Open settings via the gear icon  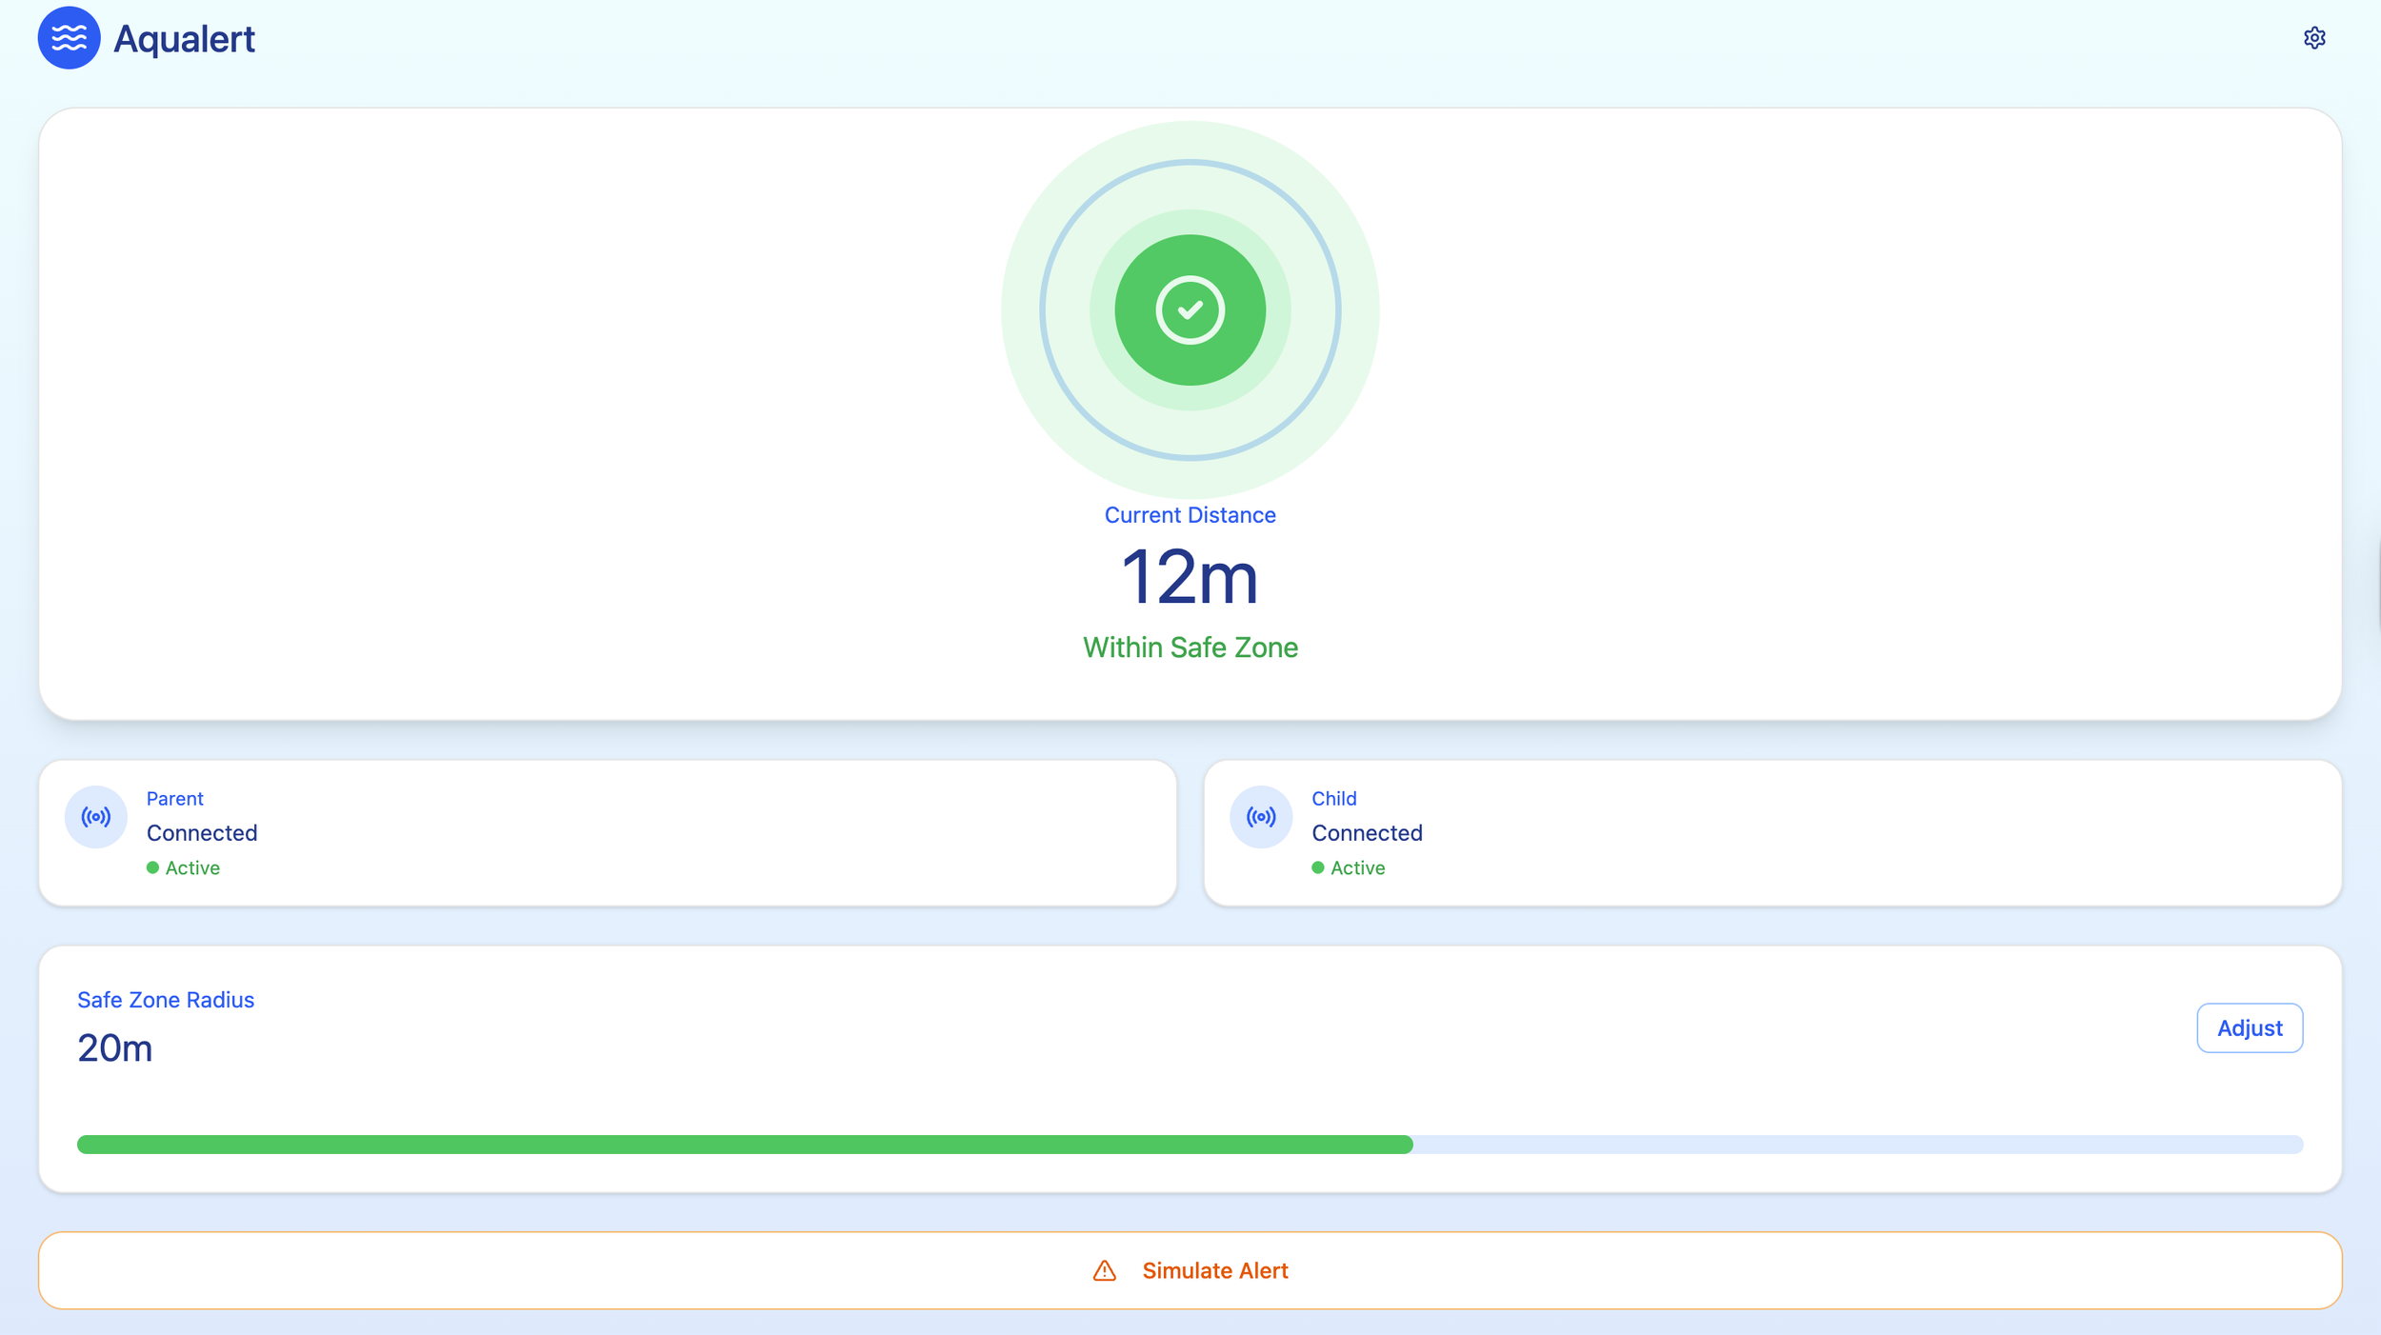pyautogui.click(x=2314, y=38)
